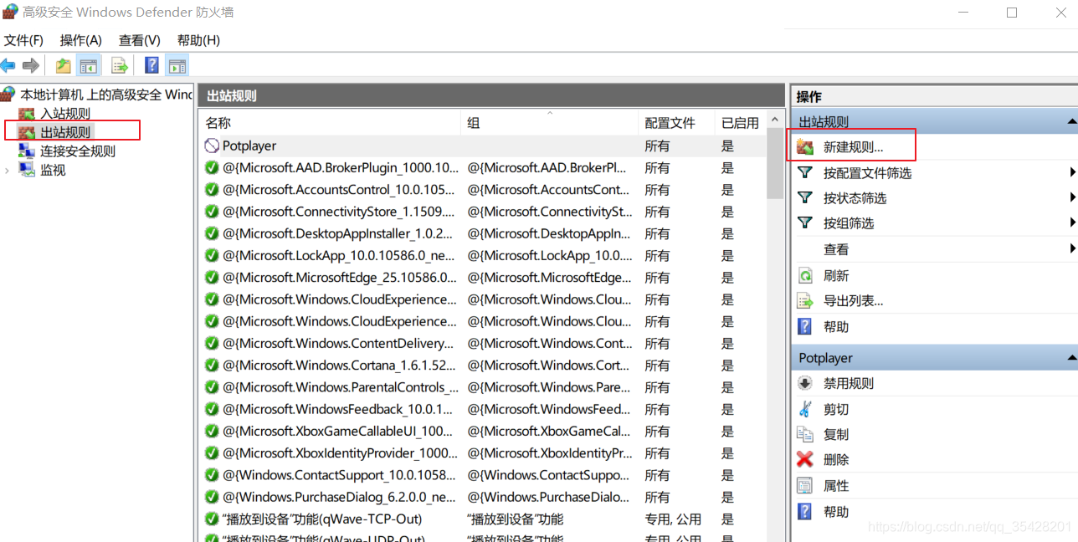The width and height of the screenshot is (1078, 542).
Task: Toggle the show/hide console tree toolbar icon
Action: (x=88, y=65)
